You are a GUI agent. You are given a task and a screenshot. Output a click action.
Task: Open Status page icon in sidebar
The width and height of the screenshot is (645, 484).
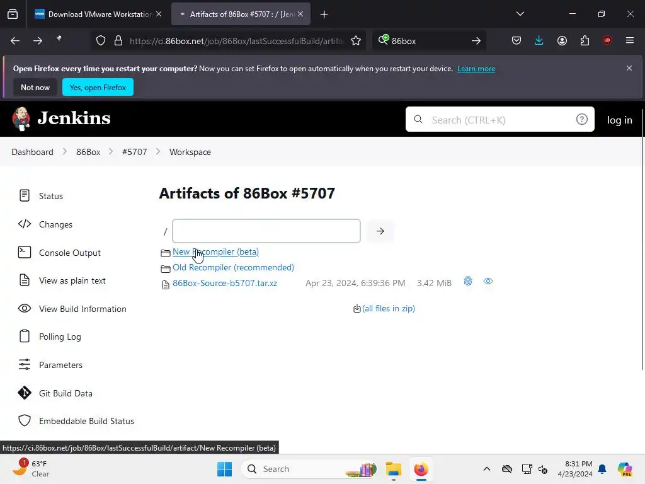25,195
